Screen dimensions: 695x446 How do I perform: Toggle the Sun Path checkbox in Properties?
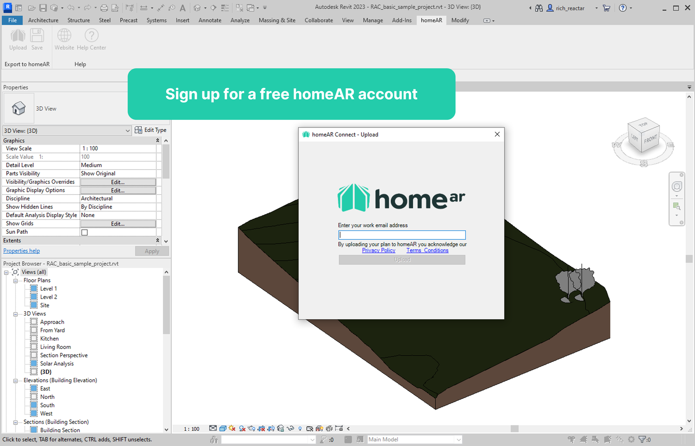pyautogui.click(x=84, y=232)
